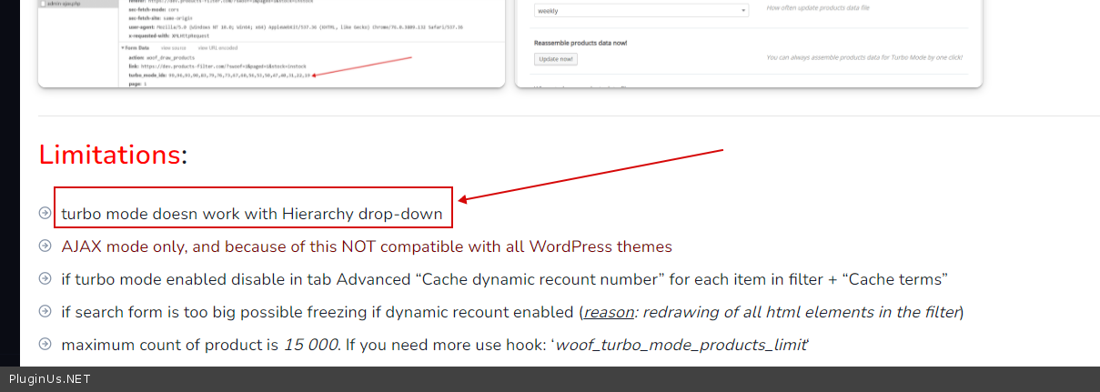Click the highlighted Hierarchy drop-down limitation text
Screen dimensions: 1100x392
click(x=252, y=215)
